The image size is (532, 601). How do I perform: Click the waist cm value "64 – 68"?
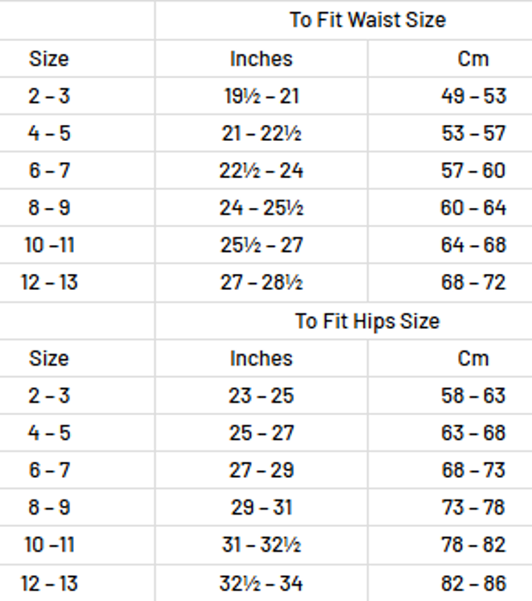[x=473, y=245]
